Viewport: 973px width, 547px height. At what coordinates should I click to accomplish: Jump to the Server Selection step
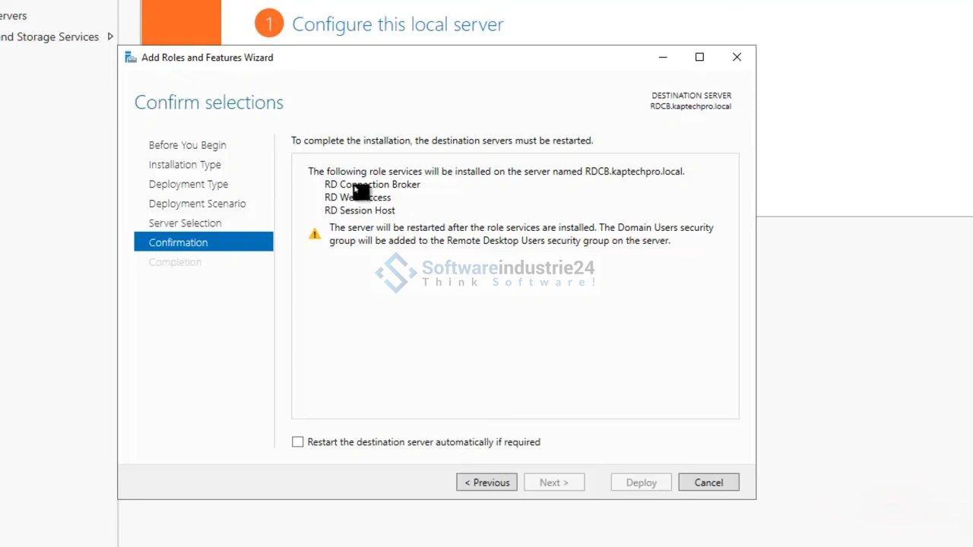185,223
